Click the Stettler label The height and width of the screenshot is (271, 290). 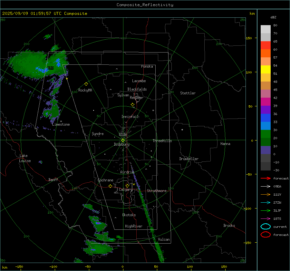pos(188,93)
